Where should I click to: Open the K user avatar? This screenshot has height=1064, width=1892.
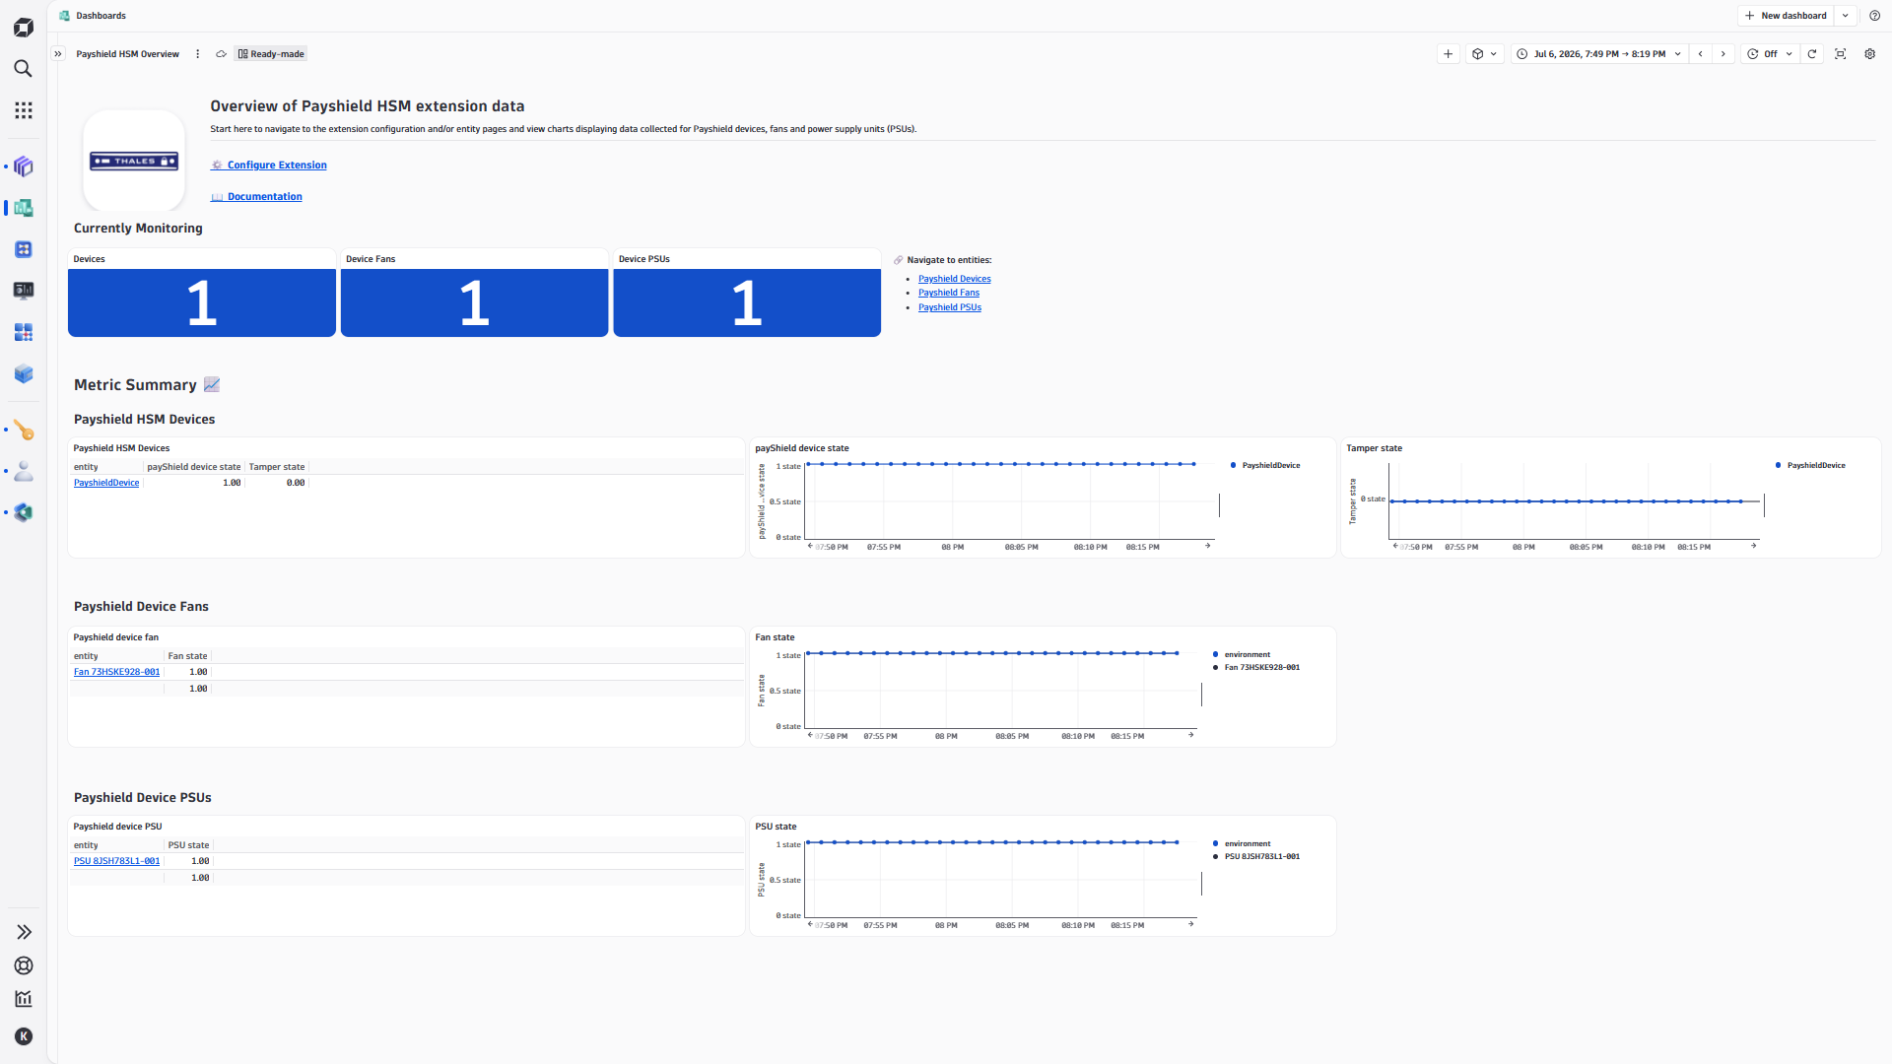(x=24, y=1036)
